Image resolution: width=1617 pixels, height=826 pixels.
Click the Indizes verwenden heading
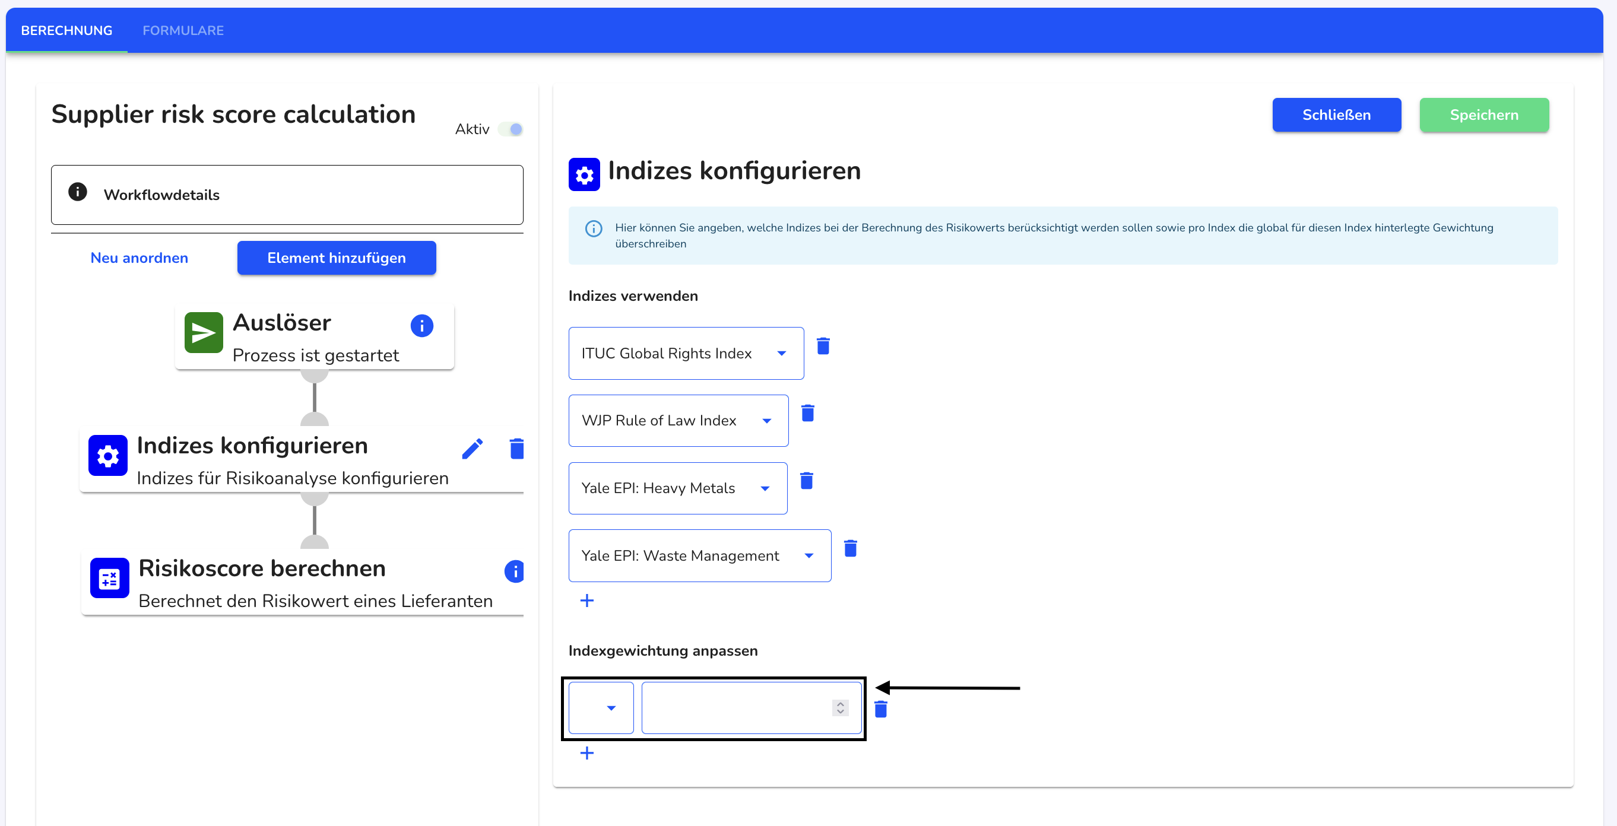click(633, 296)
